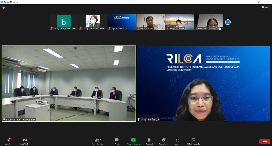The width and height of the screenshot is (272, 146).
Task: Turn on camera with Start Video
Action: pos(25,140)
